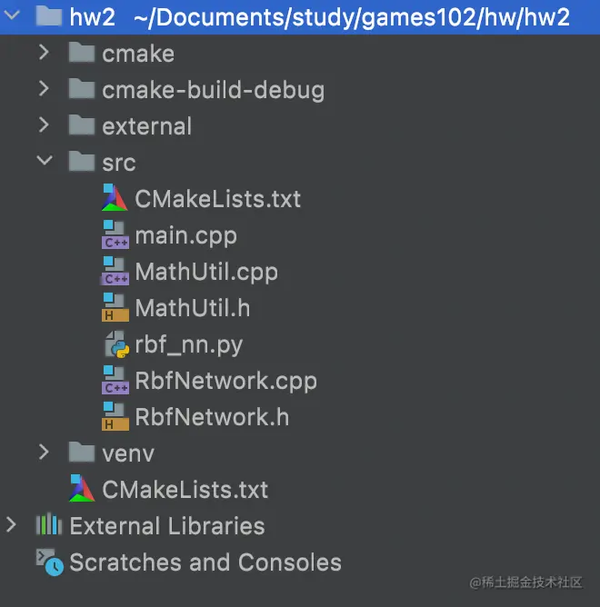Select the MathUtil.cpp file

tap(206, 272)
